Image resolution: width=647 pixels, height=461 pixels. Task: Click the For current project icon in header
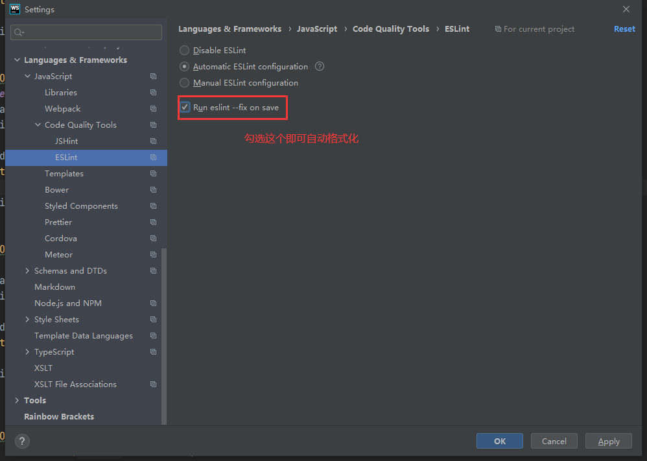click(498, 29)
